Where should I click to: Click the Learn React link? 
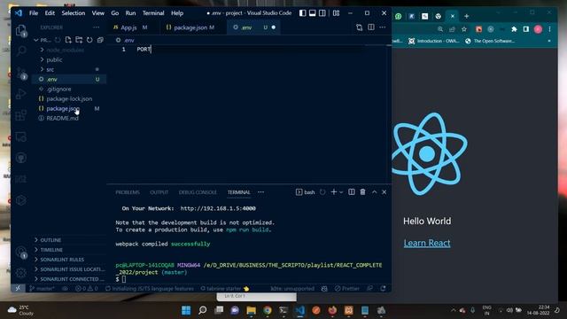(427, 243)
